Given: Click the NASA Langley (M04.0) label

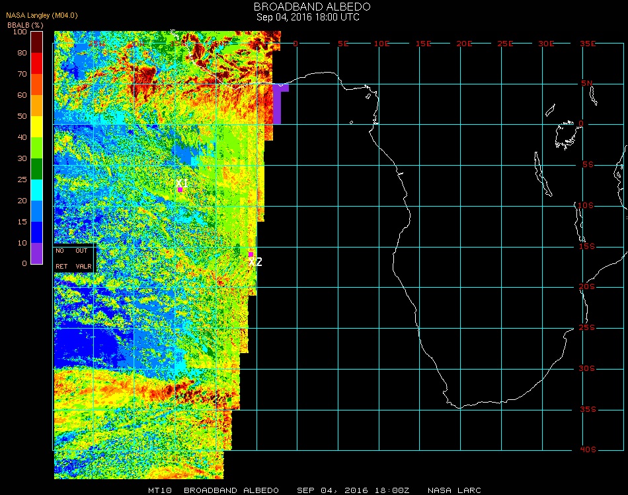Looking at the screenshot, I should coord(42,15).
